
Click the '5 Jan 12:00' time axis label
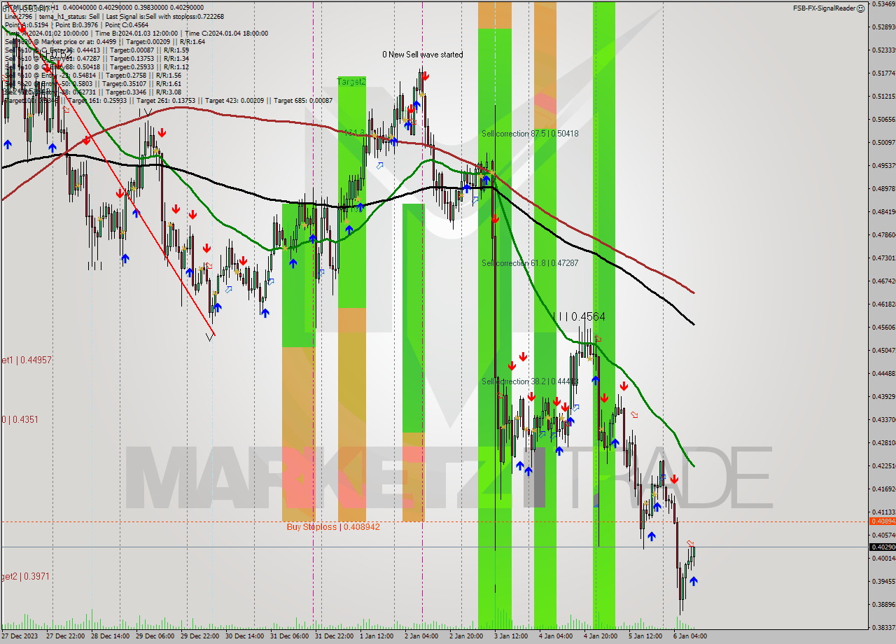click(645, 636)
